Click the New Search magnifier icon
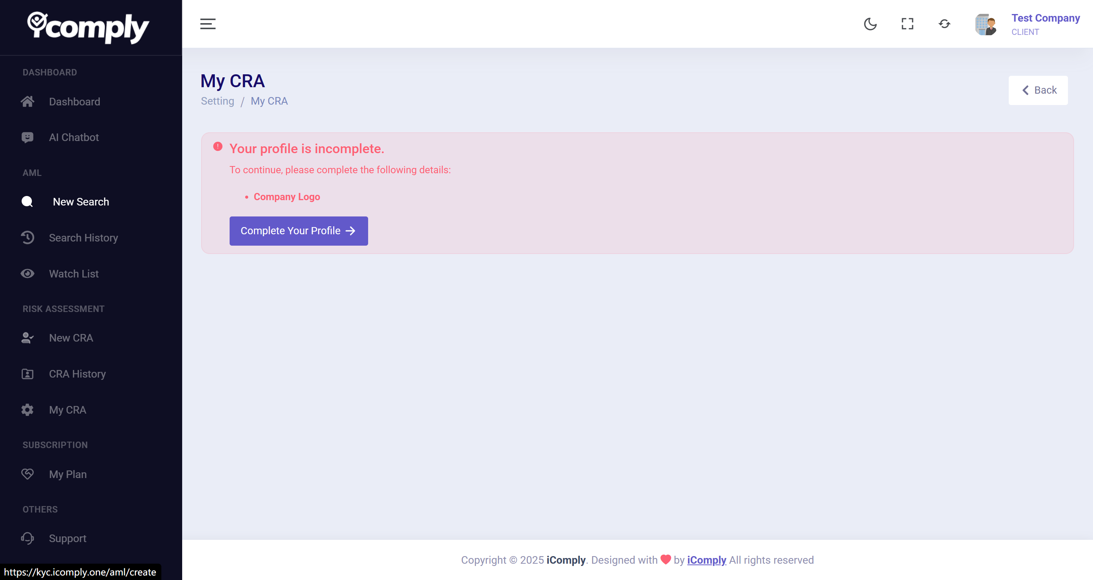This screenshot has width=1093, height=580. coord(27,202)
